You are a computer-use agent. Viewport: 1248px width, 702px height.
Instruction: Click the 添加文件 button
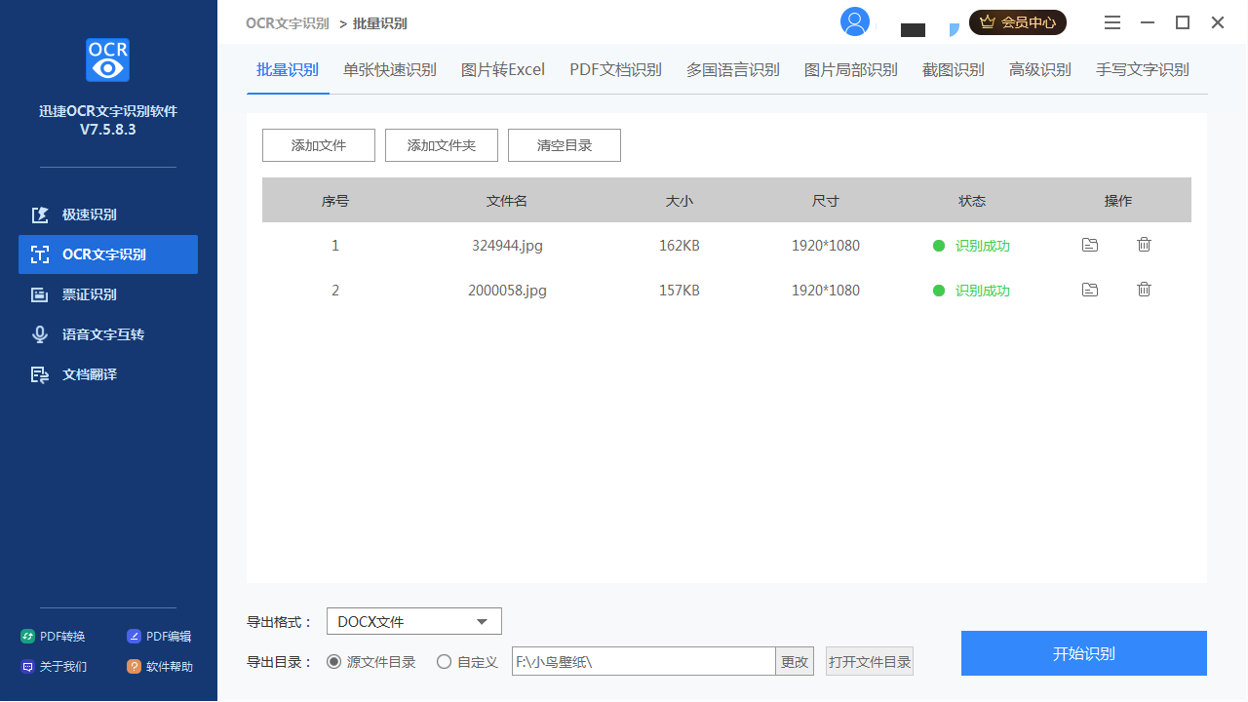[x=319, y=145]
